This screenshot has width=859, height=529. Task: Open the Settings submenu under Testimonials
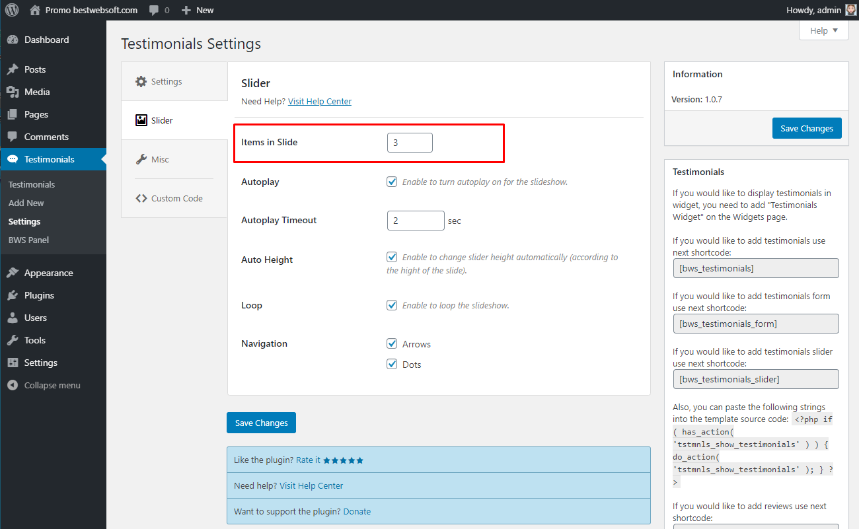pyautogui.click(x=24, y=221)
